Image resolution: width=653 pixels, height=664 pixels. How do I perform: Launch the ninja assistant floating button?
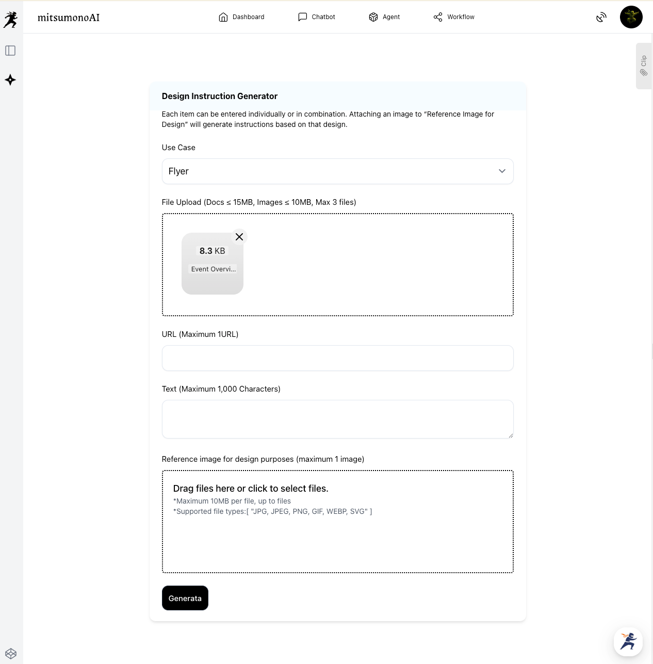coord(628,641)
